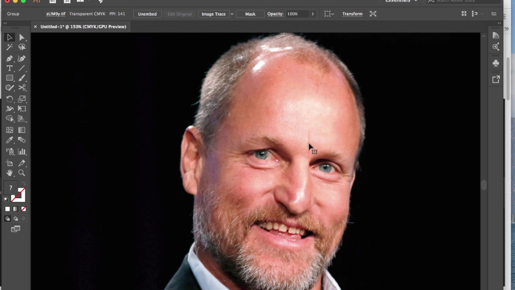Change the screen mode
The width and height of the screenshot is (515, 290).
coord(16,229)
